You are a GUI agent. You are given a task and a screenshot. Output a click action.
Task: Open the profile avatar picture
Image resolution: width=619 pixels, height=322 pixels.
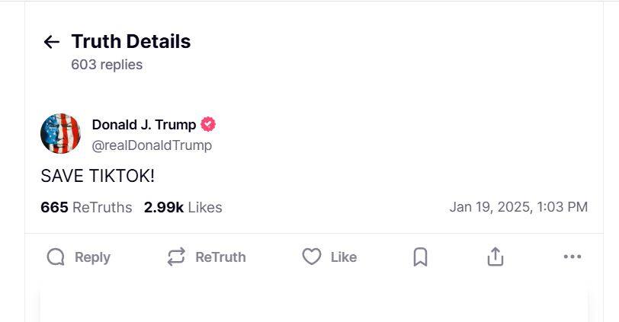click(x=60, y=134)
